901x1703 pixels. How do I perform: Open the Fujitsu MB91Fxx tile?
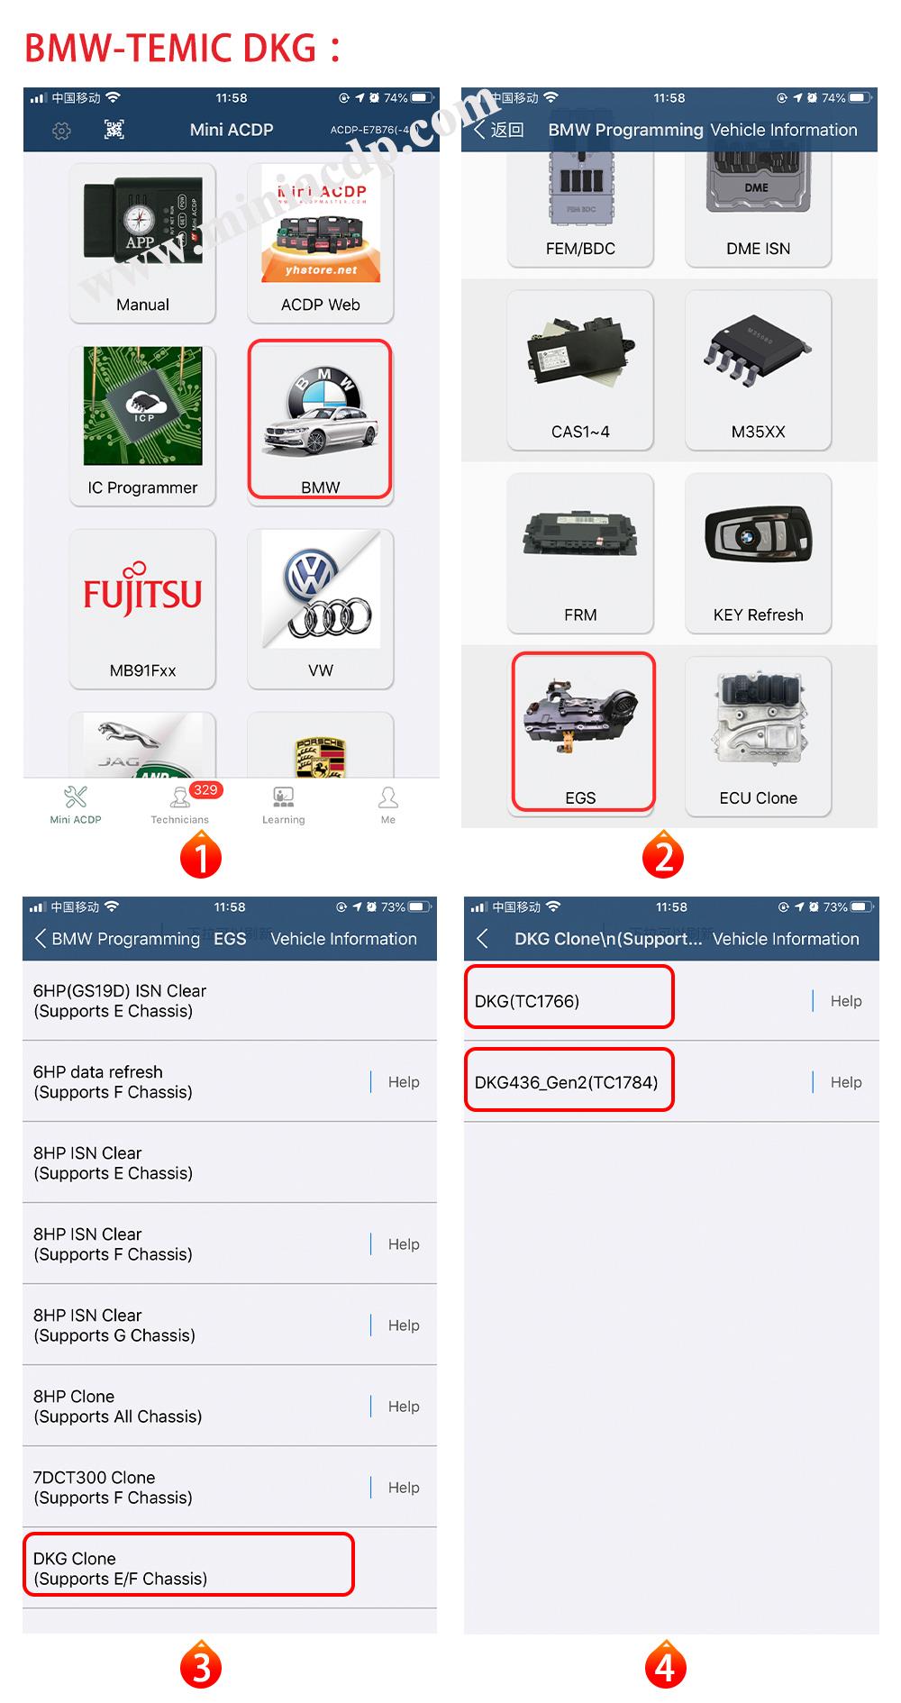pos(142,608)
